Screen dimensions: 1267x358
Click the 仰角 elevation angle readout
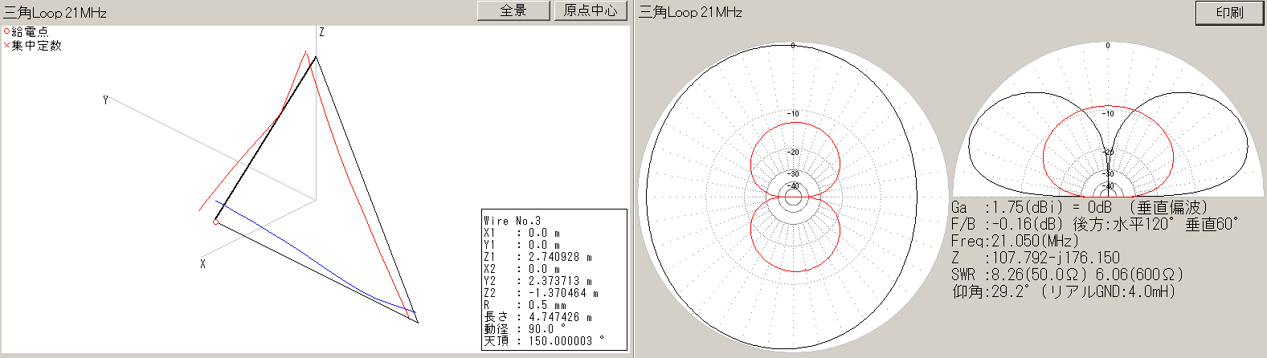tap(1063, 291)
